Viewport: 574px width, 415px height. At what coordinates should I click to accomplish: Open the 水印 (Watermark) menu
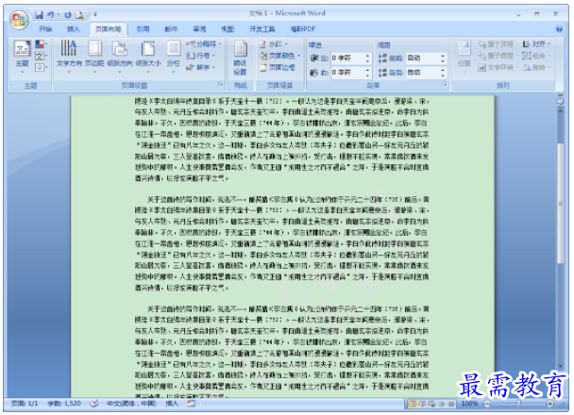point(274,44)
